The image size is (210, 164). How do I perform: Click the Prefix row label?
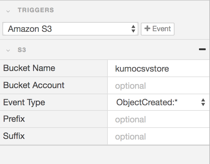pos(14,119)
